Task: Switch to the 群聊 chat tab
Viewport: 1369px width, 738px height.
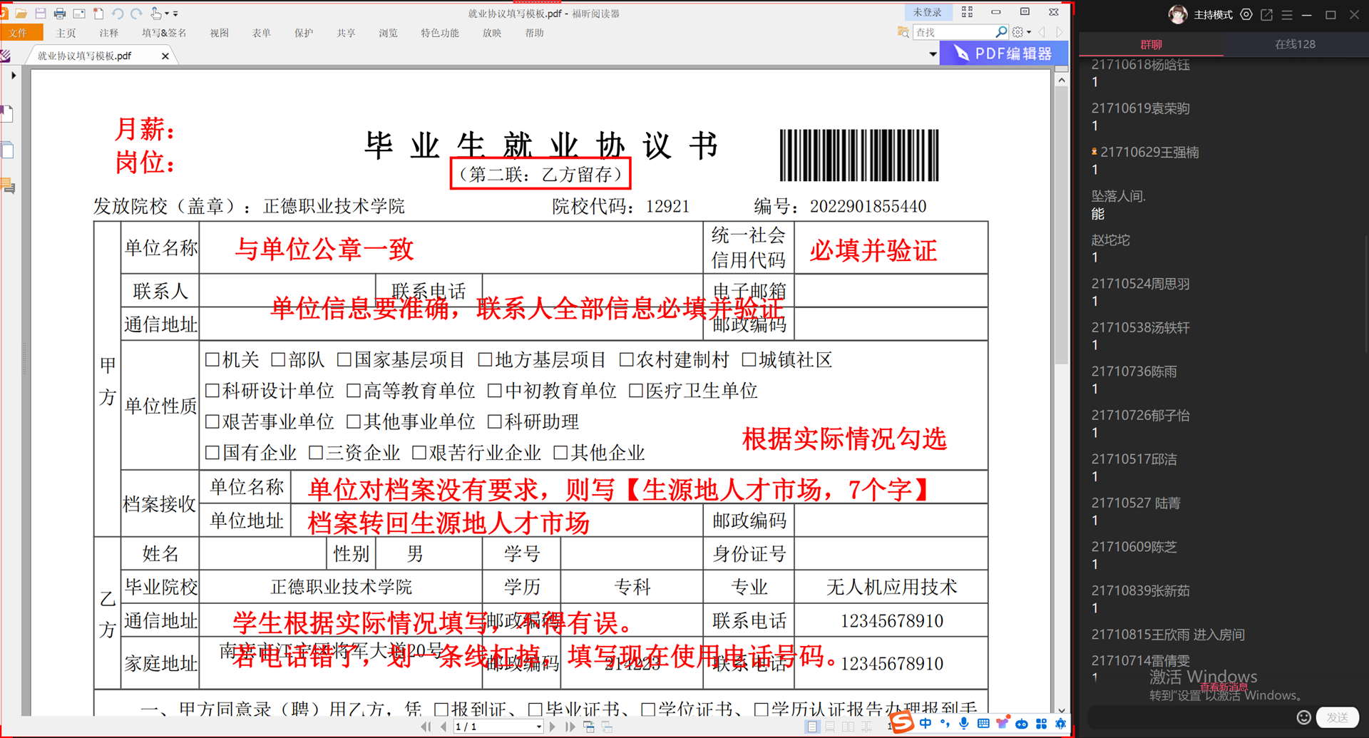Action: (1151, 44)
